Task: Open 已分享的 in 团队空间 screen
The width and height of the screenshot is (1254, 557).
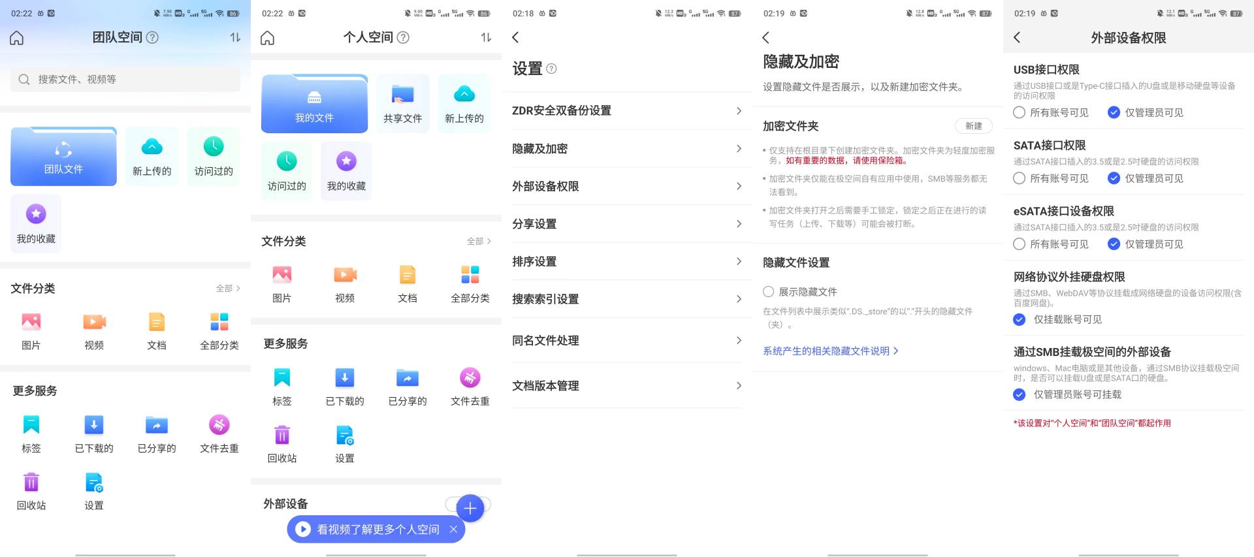Action: click(x=157, y=434)
